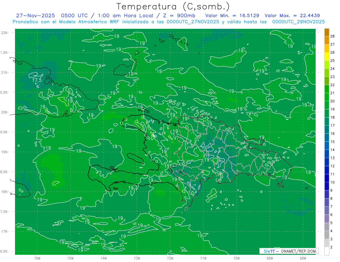Pick the brown swatch above 28 on color scale

point(327,32)
